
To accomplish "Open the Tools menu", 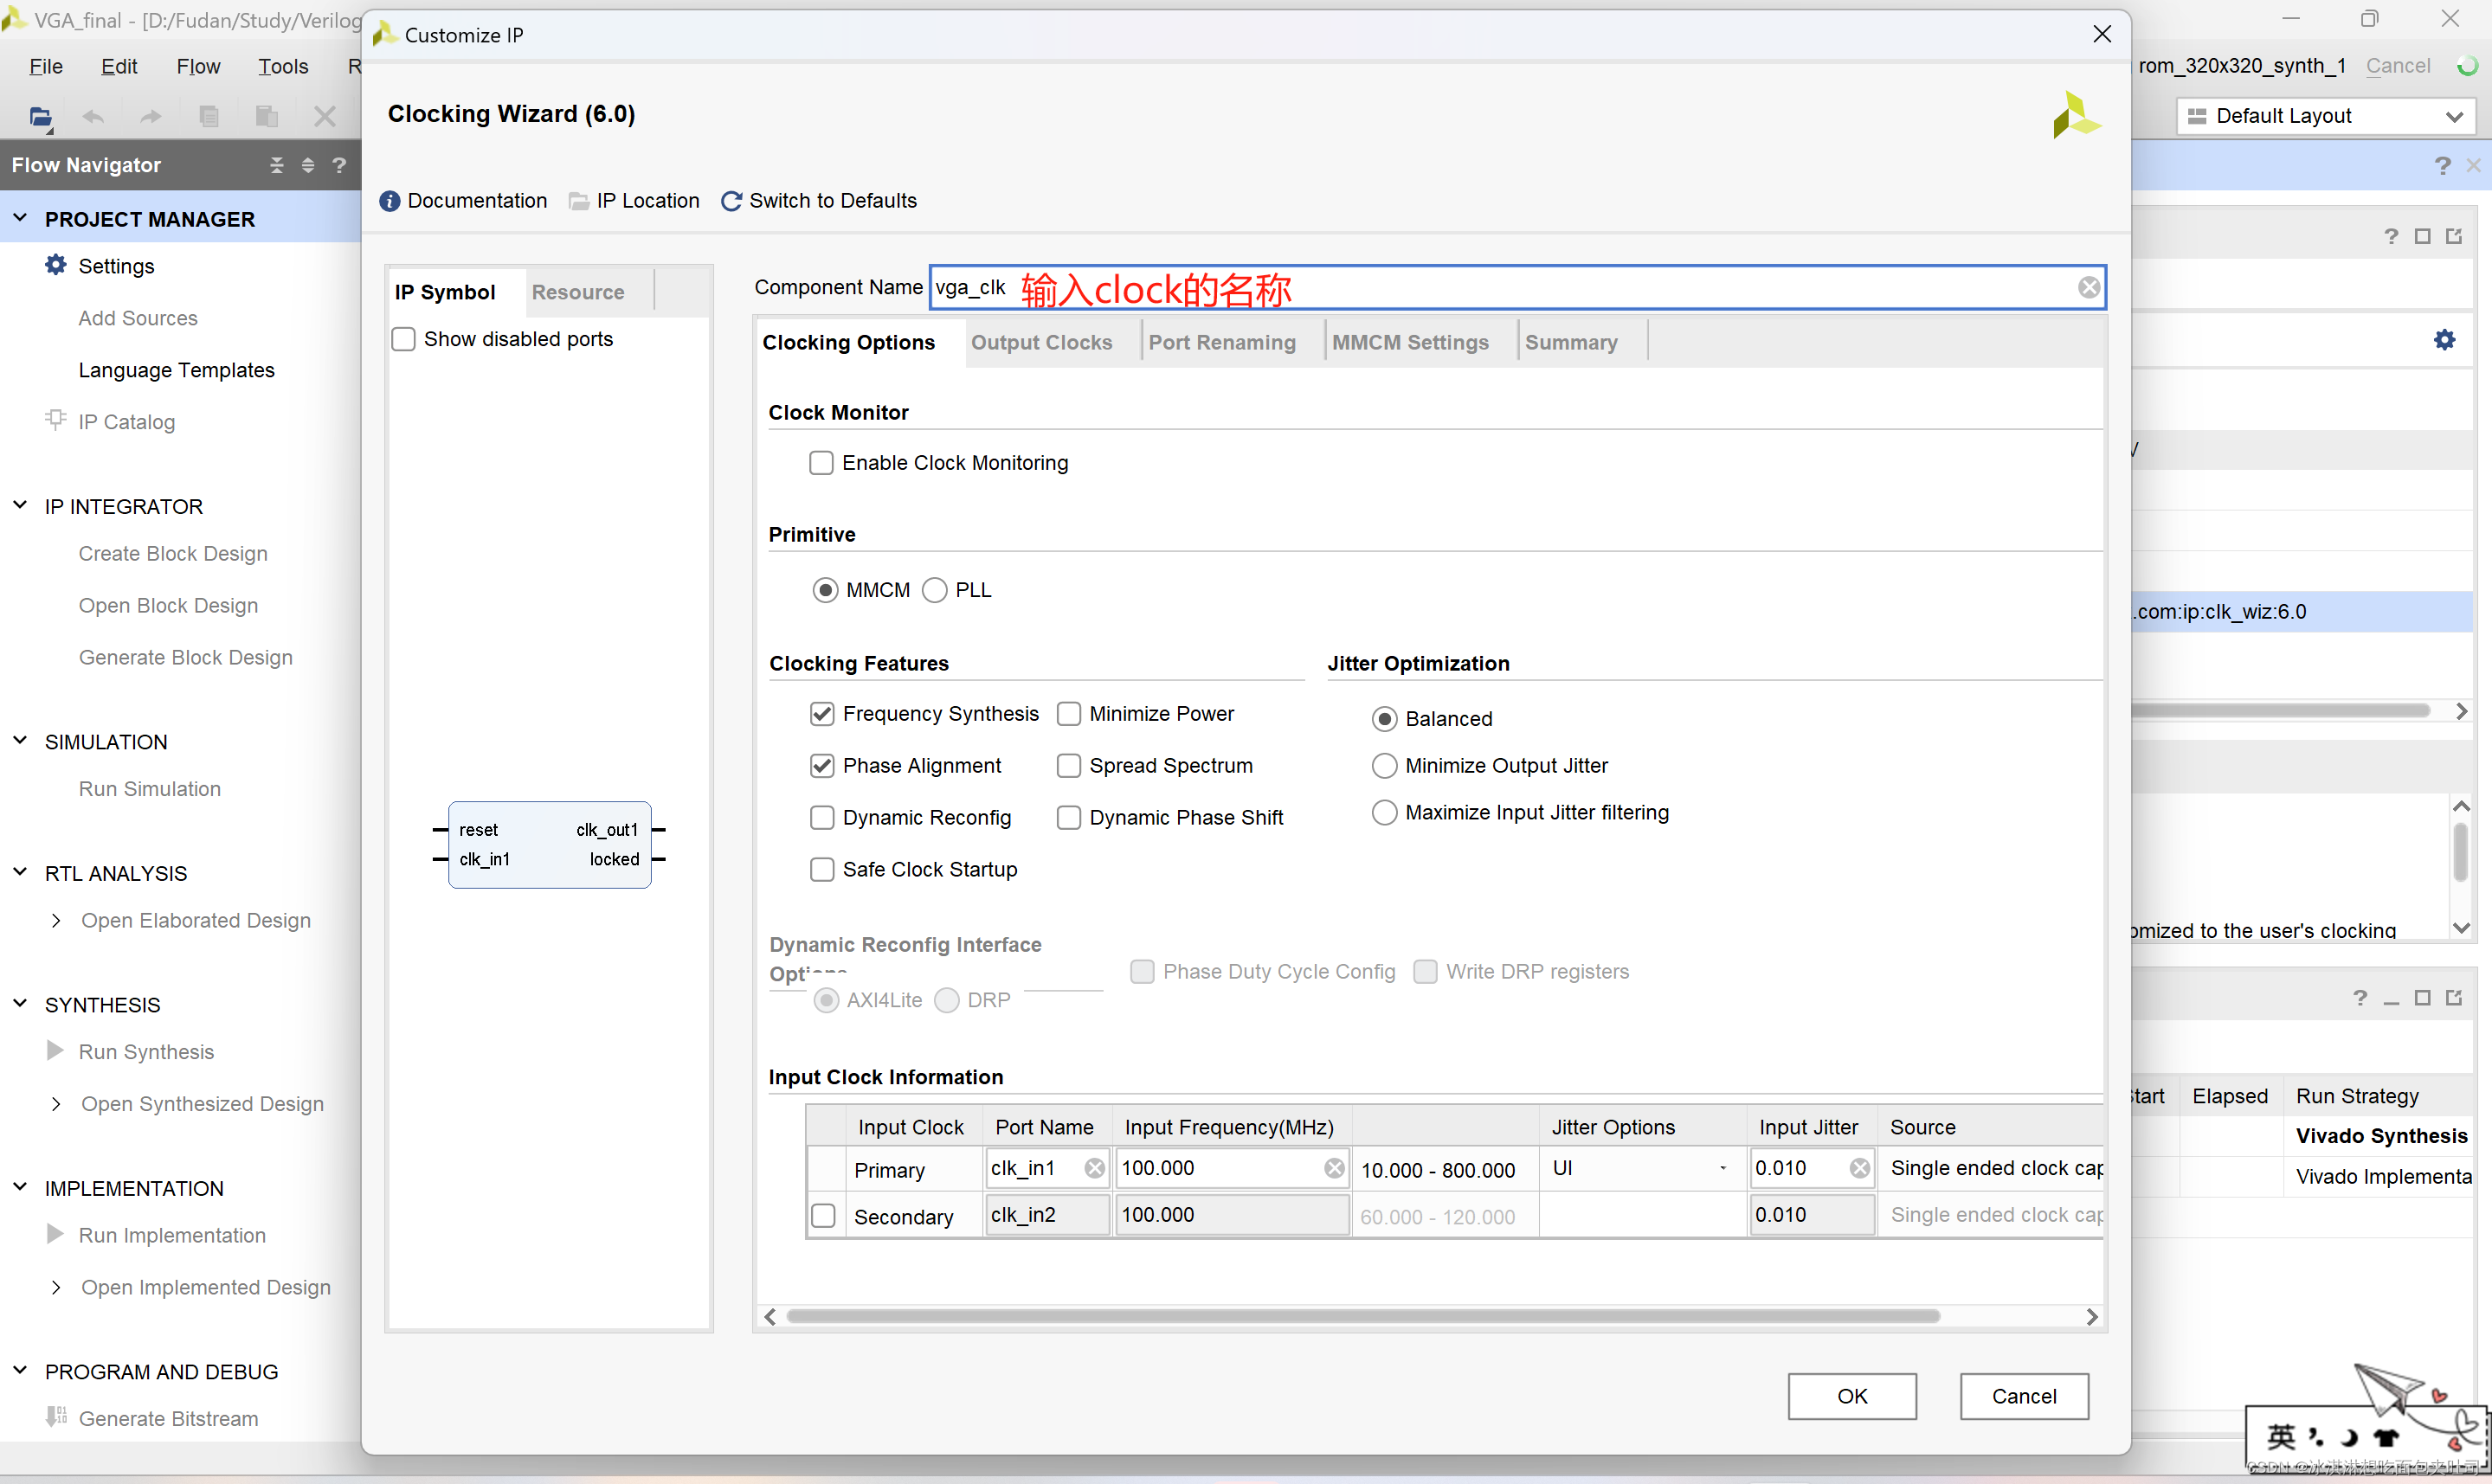I will click(283, 66).
